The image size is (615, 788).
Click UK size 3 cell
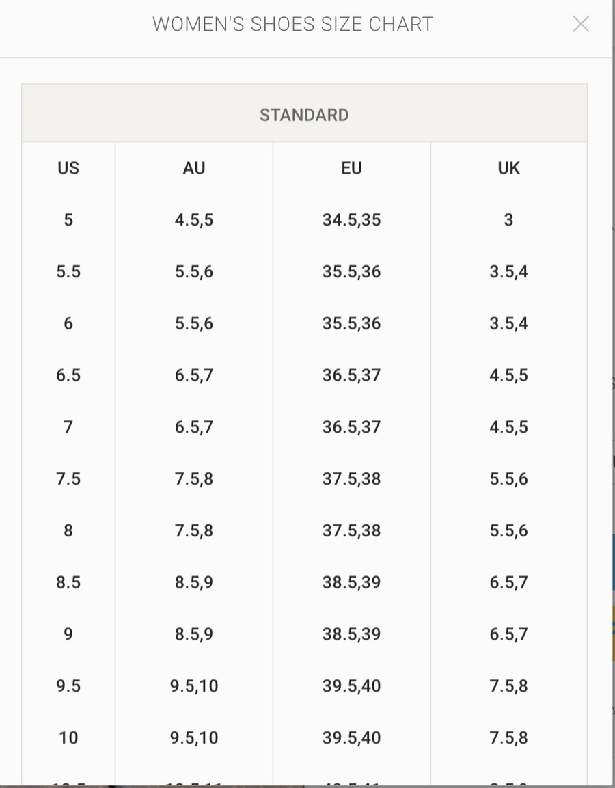click(x=508, y=220)
